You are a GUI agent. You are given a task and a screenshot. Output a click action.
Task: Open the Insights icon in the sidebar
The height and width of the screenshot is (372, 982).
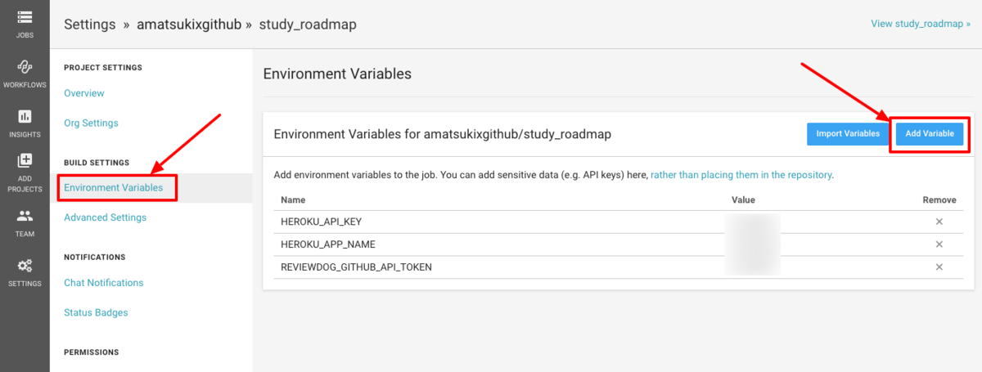[25, 116]
